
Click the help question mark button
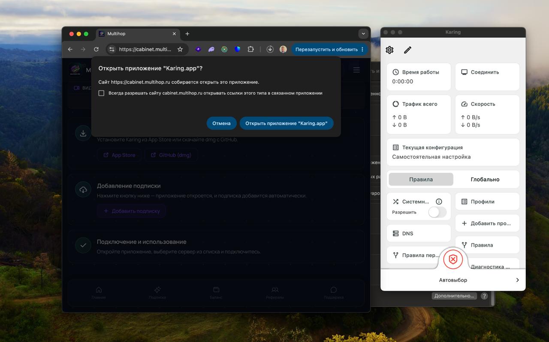(484, 296)
